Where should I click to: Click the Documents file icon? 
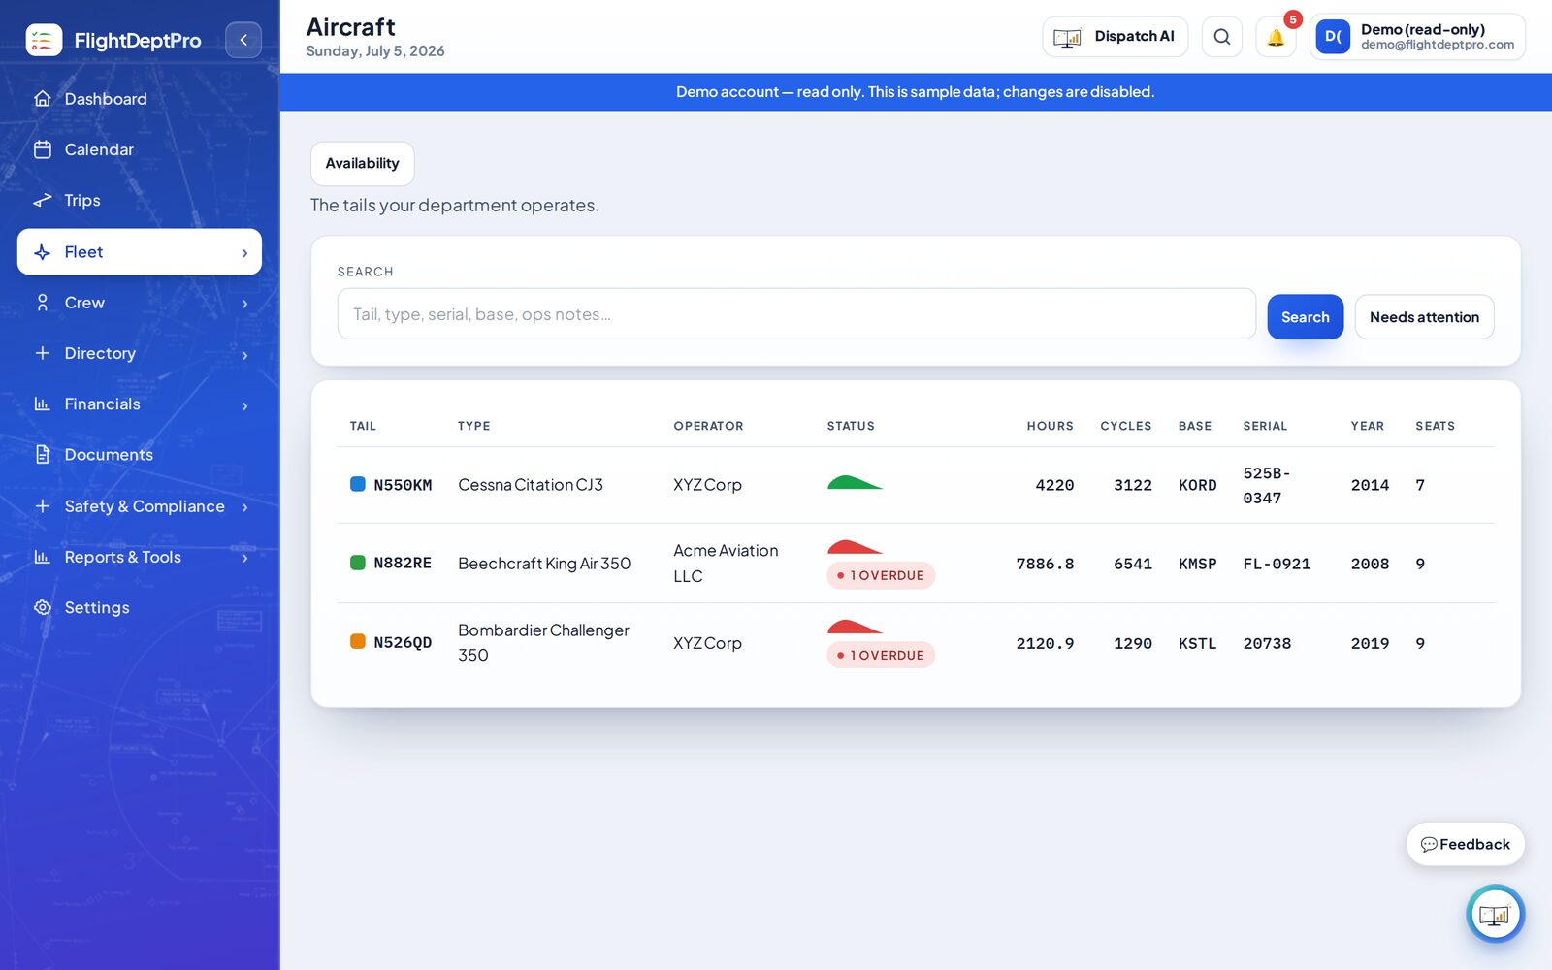click(x=42, y=454)
